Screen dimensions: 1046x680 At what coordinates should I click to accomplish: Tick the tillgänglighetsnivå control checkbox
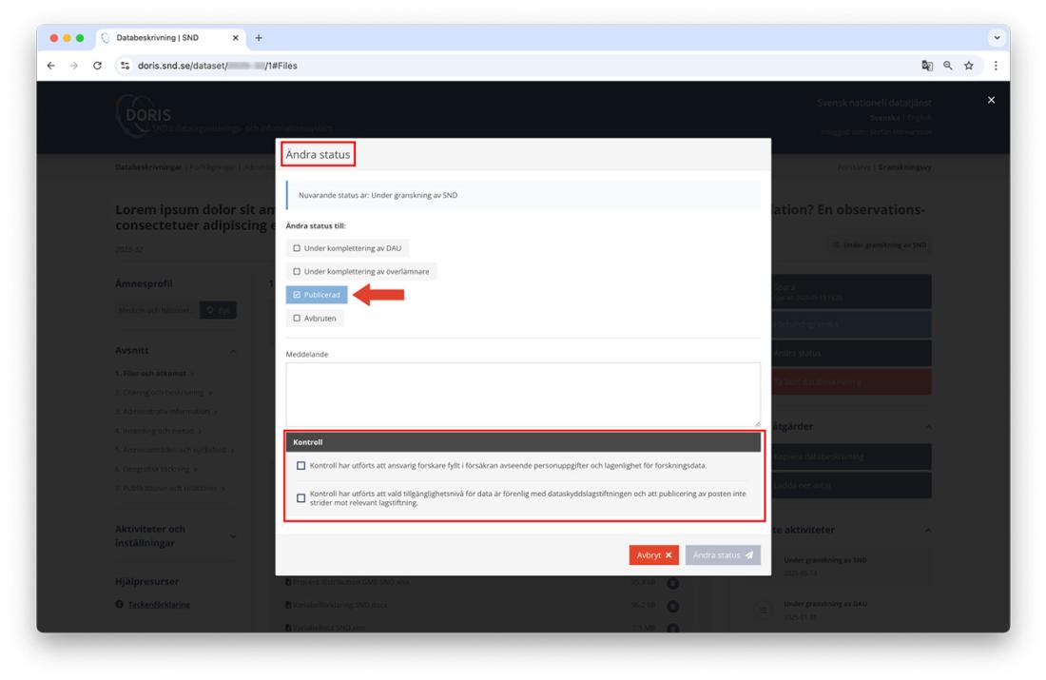301,497
